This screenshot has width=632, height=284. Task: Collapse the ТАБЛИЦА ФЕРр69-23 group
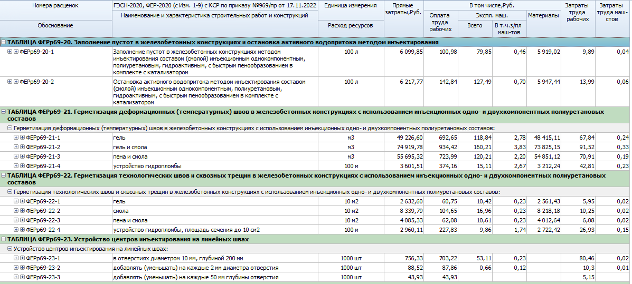click(4, 239)
